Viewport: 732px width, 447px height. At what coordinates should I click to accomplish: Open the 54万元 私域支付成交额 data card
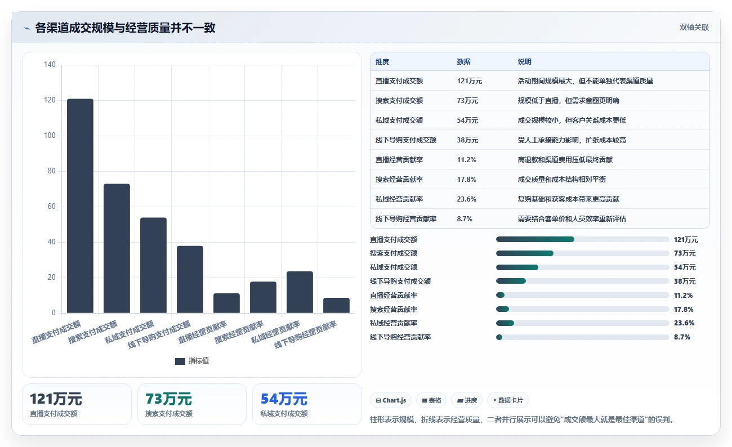pyautogui.click(x=307, y=404)
